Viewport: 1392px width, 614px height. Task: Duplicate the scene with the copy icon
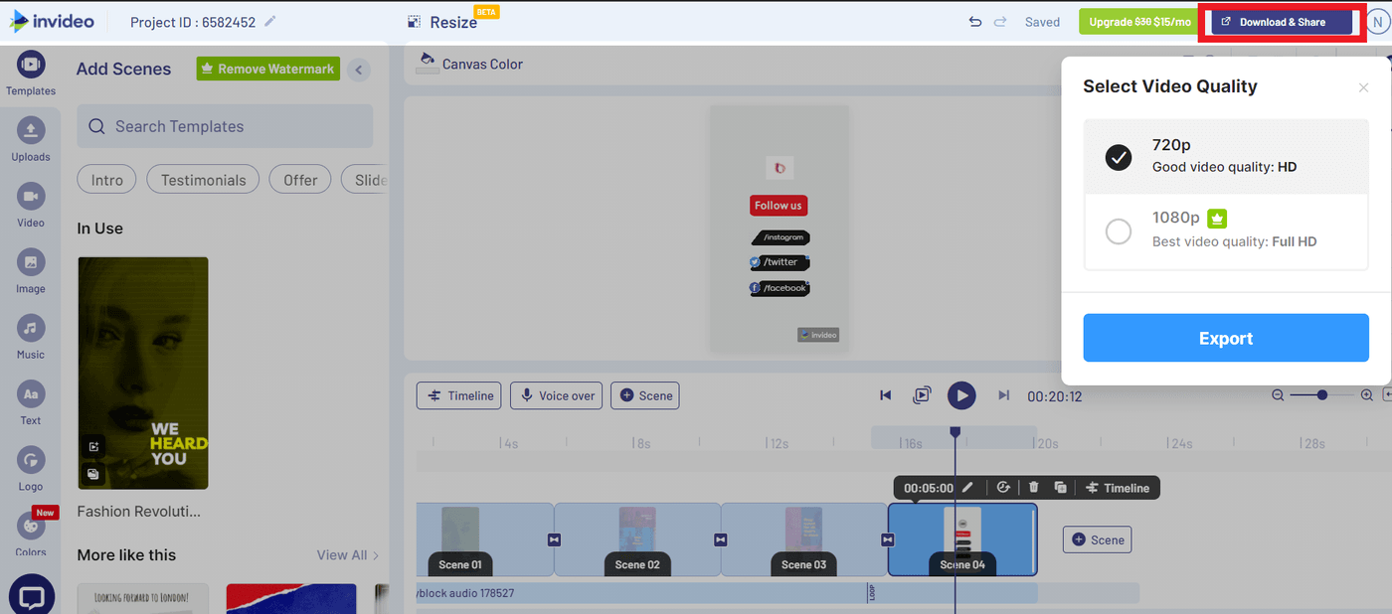click(x=1060, y=487)
